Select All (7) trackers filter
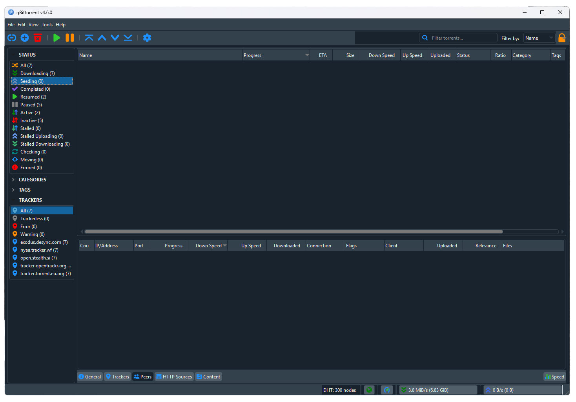Image resolution: width=576 pixels, height=402 pixels. pyautogui.click(x=42, y=211)
